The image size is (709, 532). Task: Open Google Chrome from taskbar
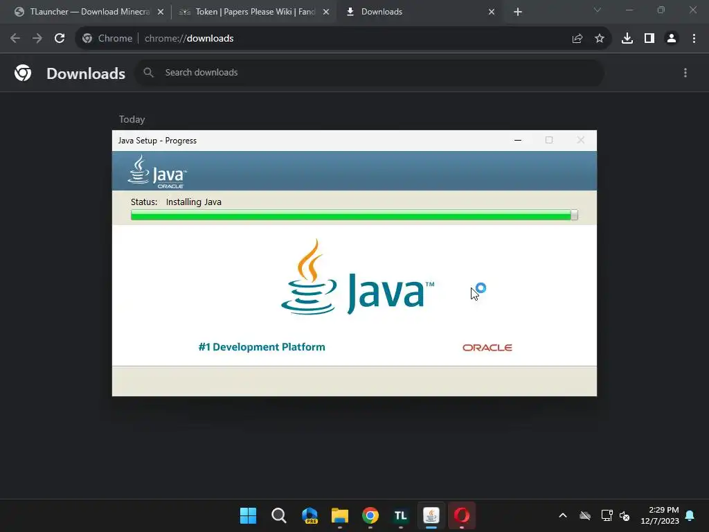(x=370, y=515)
